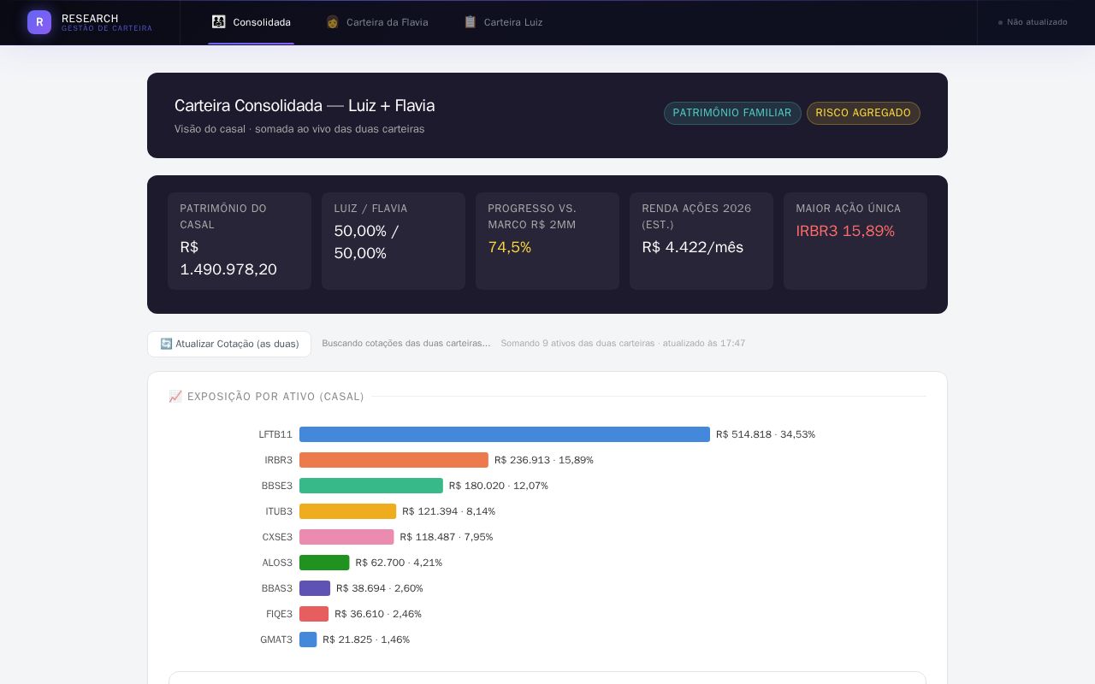Click the LFTB11 ticker label
The width and height of the screenshot is (1095, 684).
coord(275,434)
